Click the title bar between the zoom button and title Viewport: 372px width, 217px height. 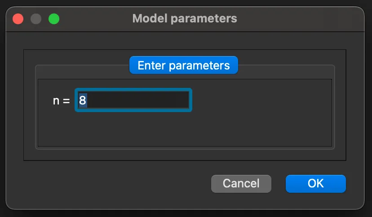(x=94, y=19)
